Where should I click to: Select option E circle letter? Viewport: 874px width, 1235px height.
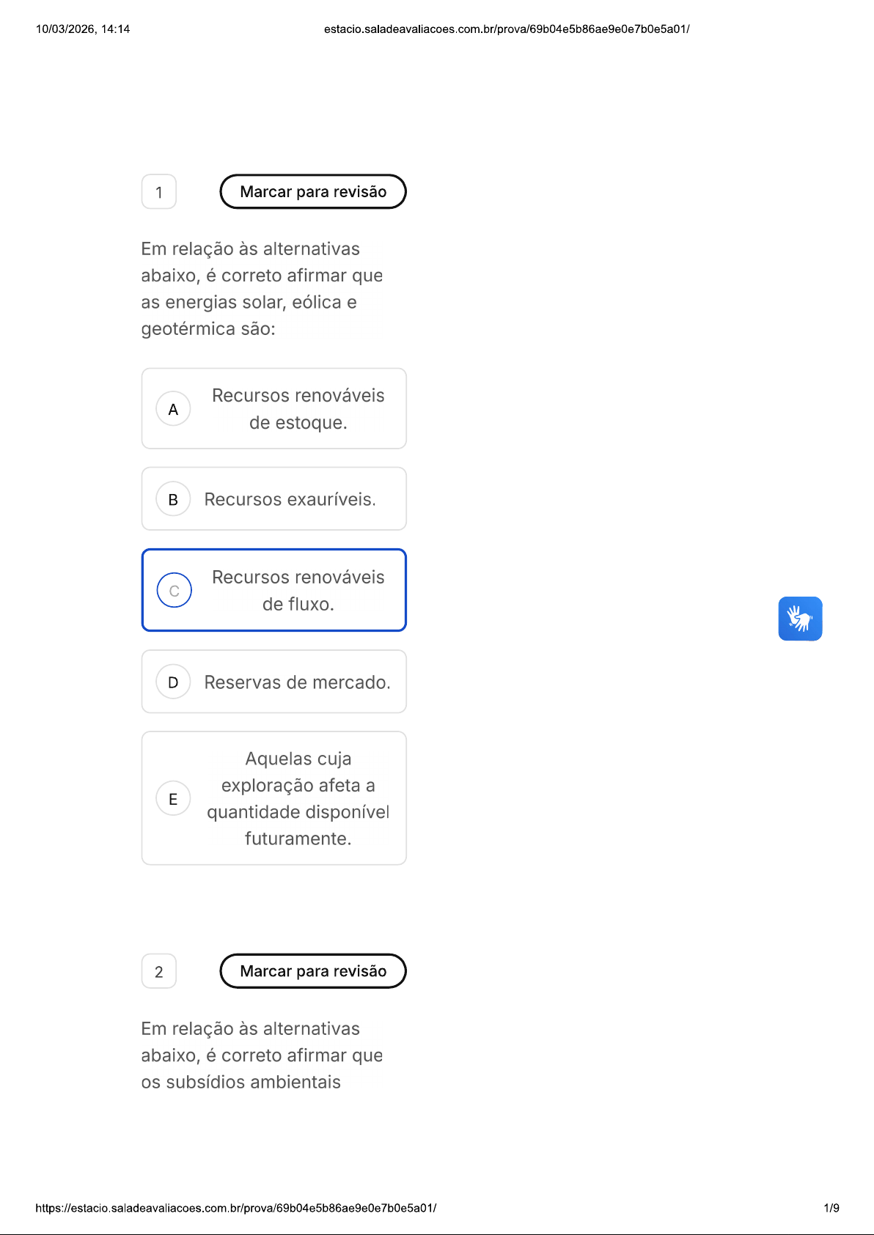173,798
